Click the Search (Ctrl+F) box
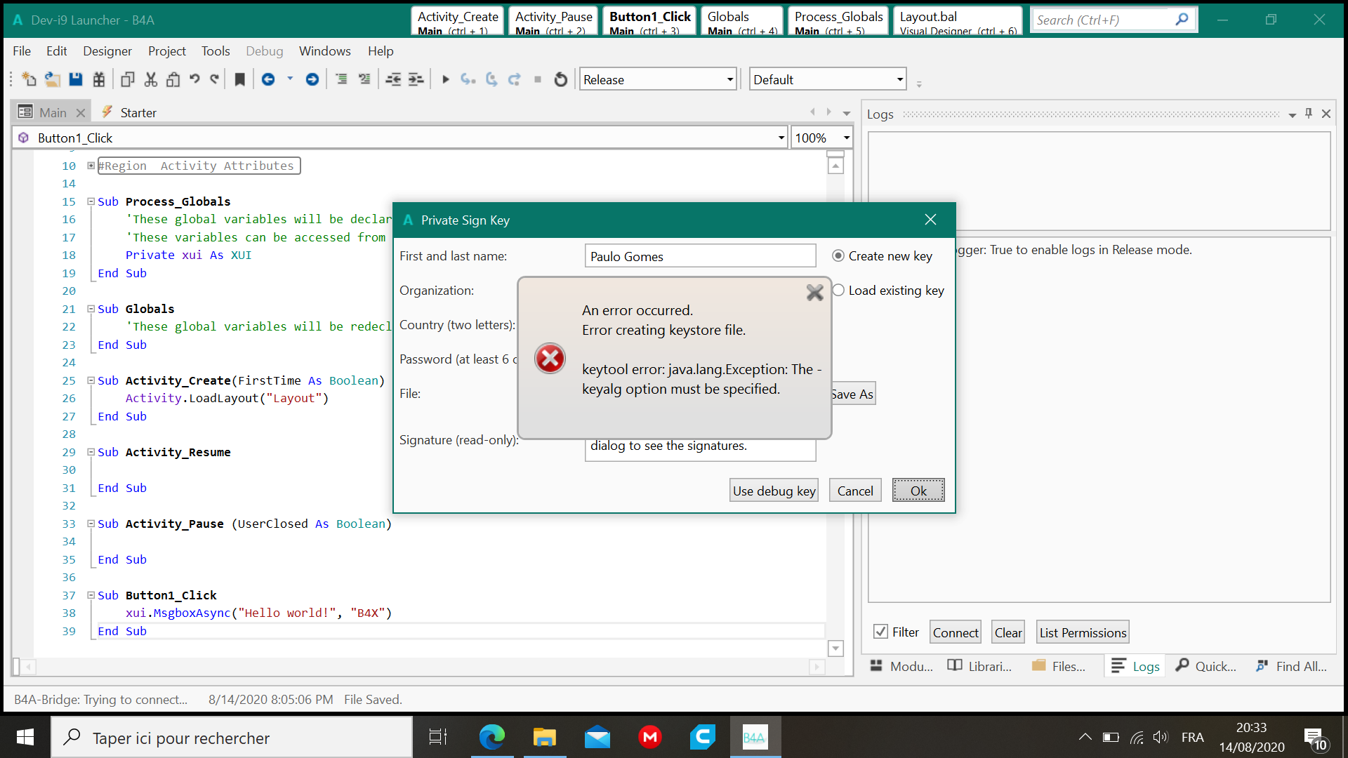The image size is (1348, 758). click(x=1102, y=20)
